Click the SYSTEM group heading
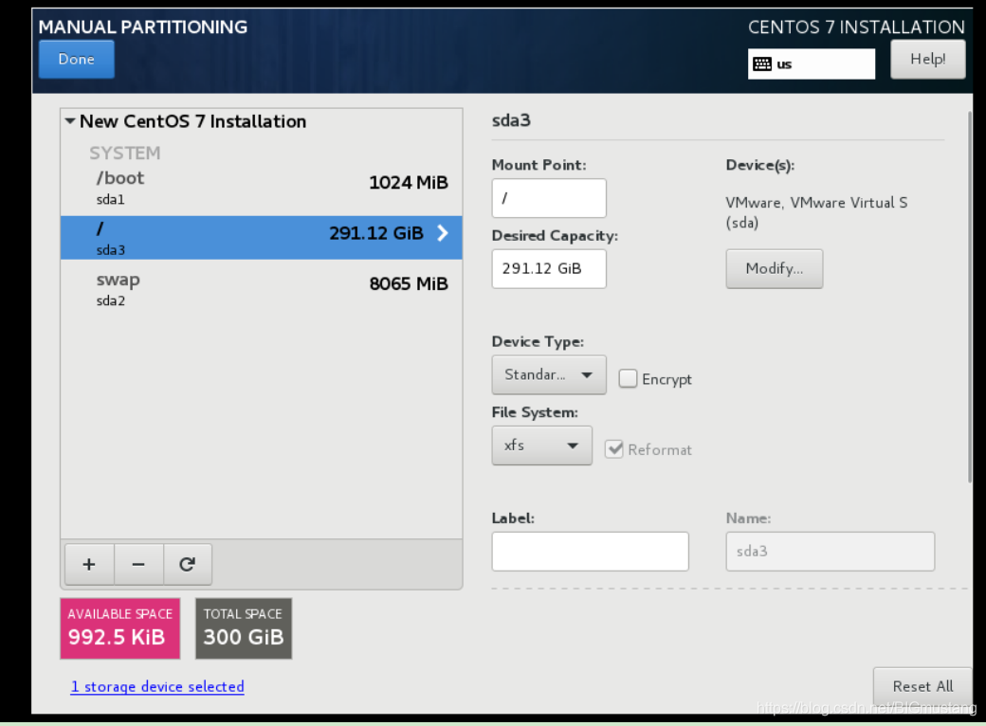 click(124, 153)
